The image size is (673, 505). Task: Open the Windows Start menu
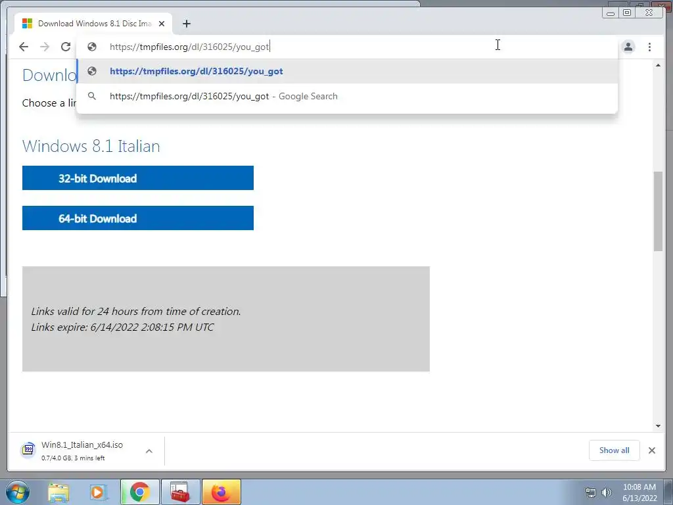point(17,492)
